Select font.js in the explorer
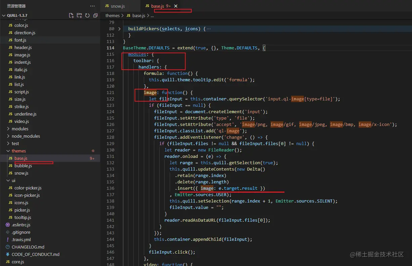412x266 pixels. click(x=50, y=40)
